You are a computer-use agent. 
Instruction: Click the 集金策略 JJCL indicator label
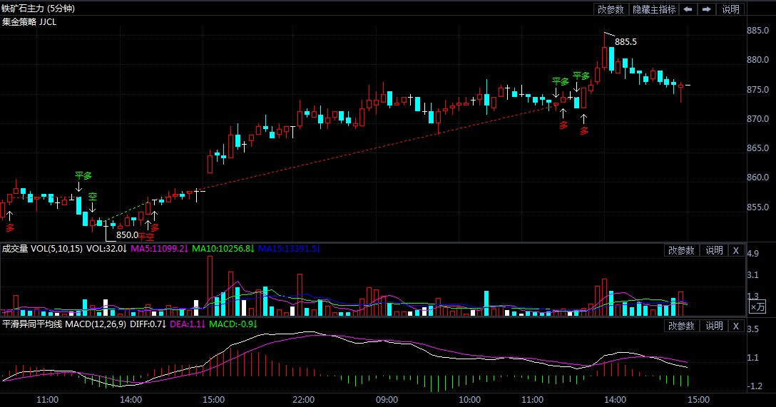click(x=29, y=22)
